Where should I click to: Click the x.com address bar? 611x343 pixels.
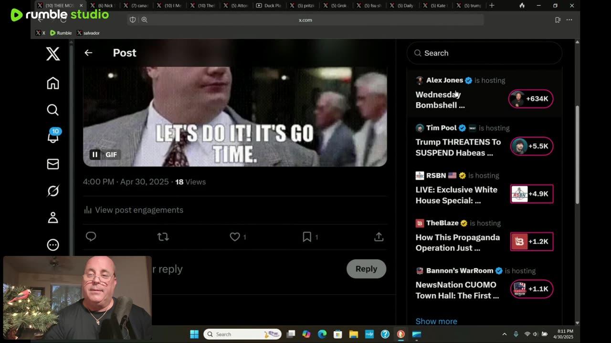click(x=305, y=20)
